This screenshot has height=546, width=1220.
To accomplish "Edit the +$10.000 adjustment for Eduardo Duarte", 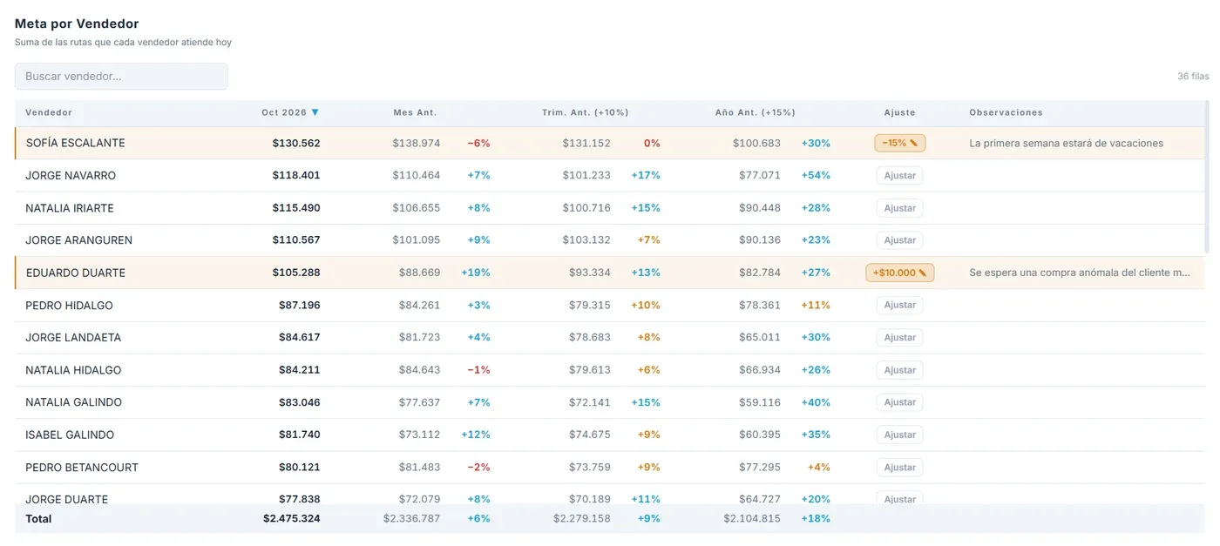I will point(899,273).
